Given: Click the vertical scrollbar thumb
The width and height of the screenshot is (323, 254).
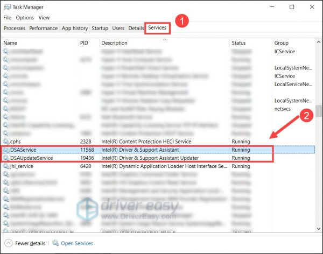Looking at the screenshot, I should (318, 110).
